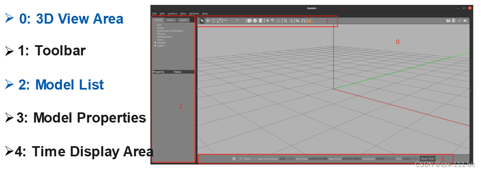
Task: Add a point light using sun icon
Action: tap(268, 21)
